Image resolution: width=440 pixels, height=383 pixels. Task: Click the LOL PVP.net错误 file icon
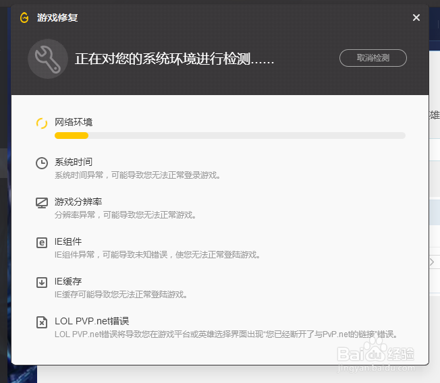(x=42, y=322)
